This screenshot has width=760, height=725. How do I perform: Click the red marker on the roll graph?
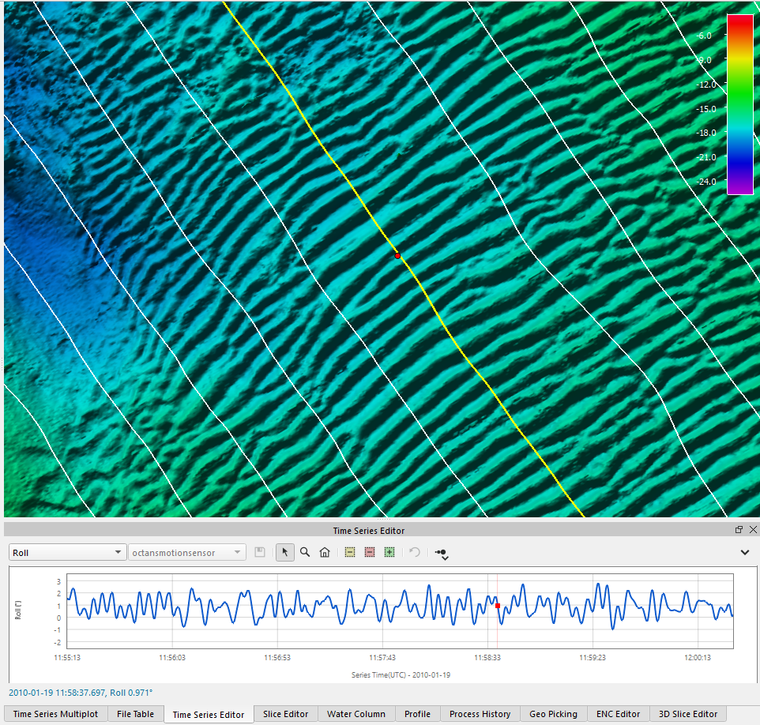pos(498,606)
